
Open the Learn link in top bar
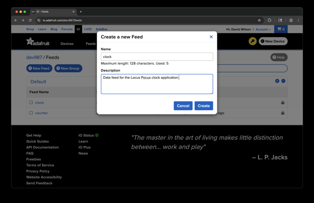click(x=42, y=29)
